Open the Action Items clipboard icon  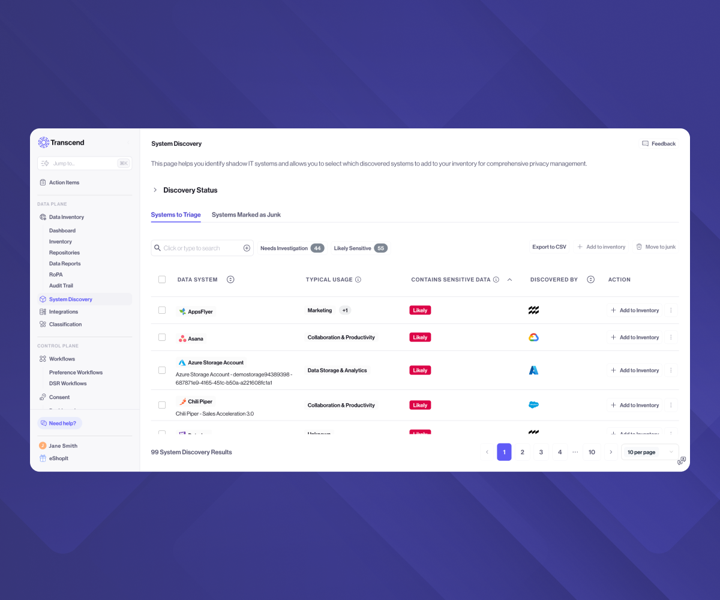43,182
